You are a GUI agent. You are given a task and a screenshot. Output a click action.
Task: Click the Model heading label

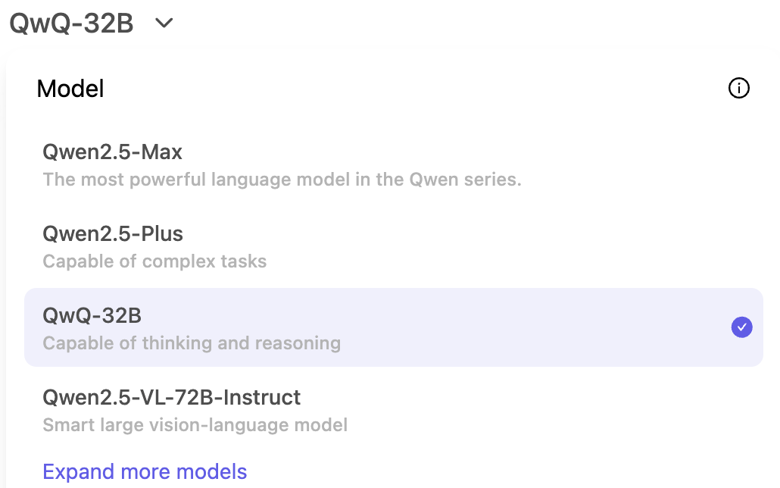[x=70, y=89]
